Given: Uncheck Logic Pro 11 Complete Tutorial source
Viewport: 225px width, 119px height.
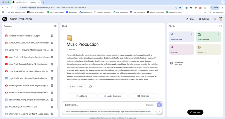Looking at the screenshot, I should 52,64.
